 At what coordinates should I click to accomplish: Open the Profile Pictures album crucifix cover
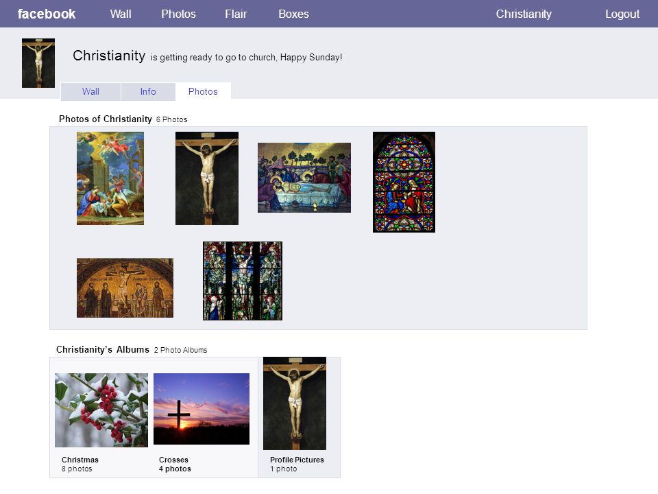point(295,403)
